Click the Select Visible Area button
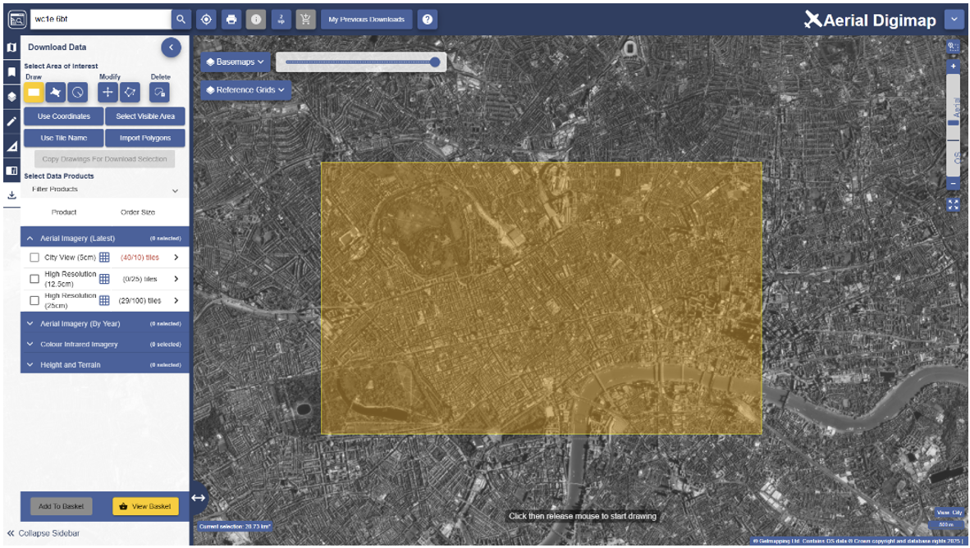The image size is (970, 548). pos(145,116)
